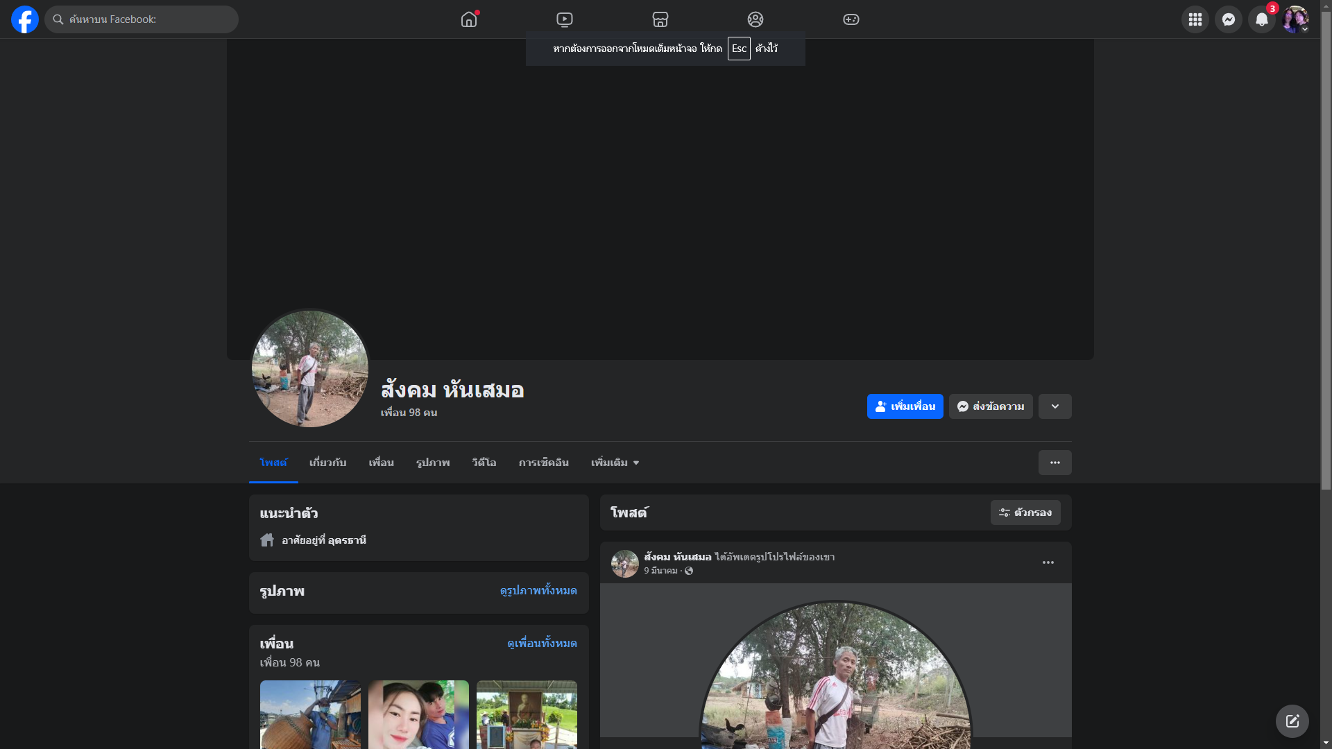The image size is (1332, 749).
Task: Open the post's three-dot options menu
Action: (x=1048, y=562)
